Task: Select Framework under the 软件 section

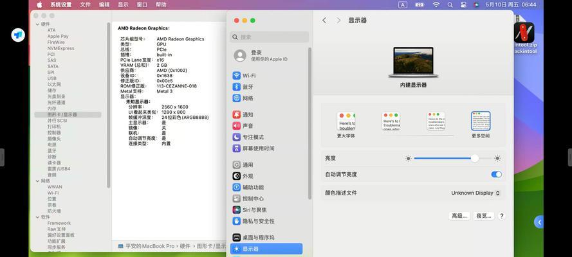Action: point(59,223)
